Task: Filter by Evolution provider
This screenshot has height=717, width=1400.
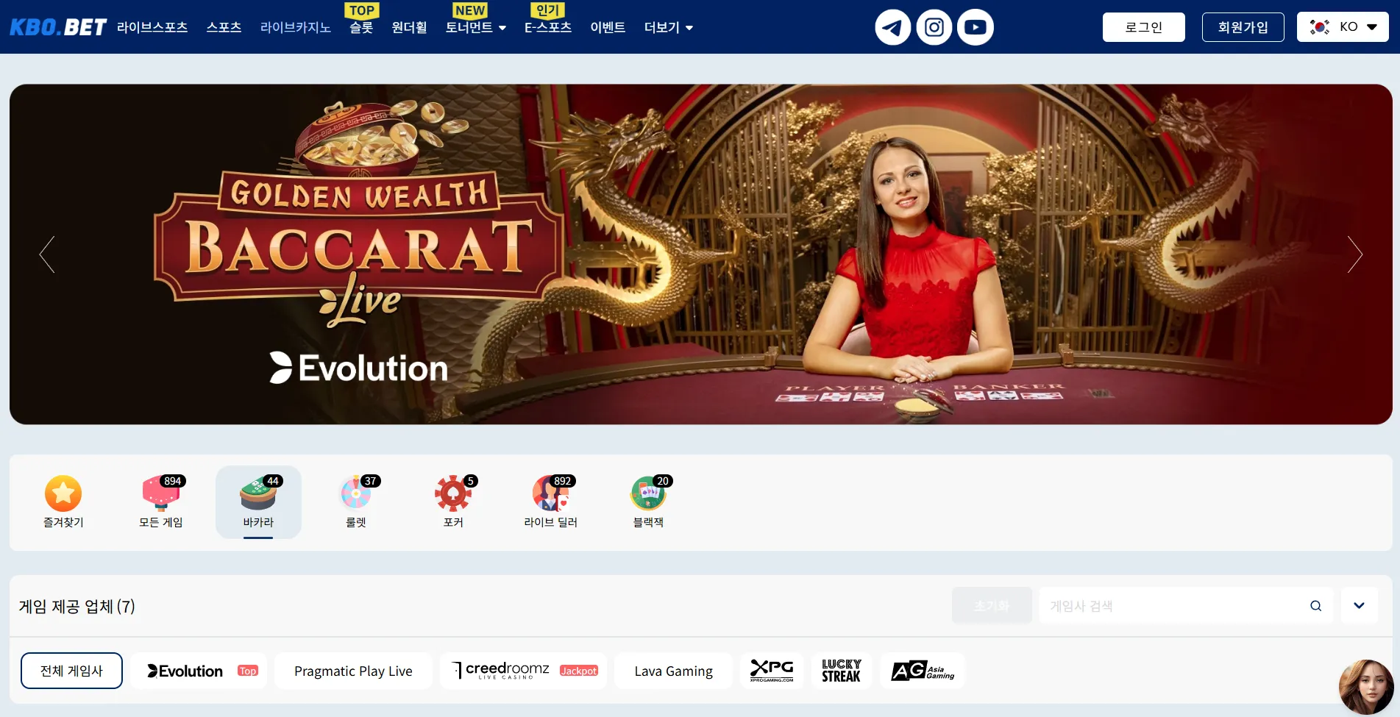Action: (199, 671)
